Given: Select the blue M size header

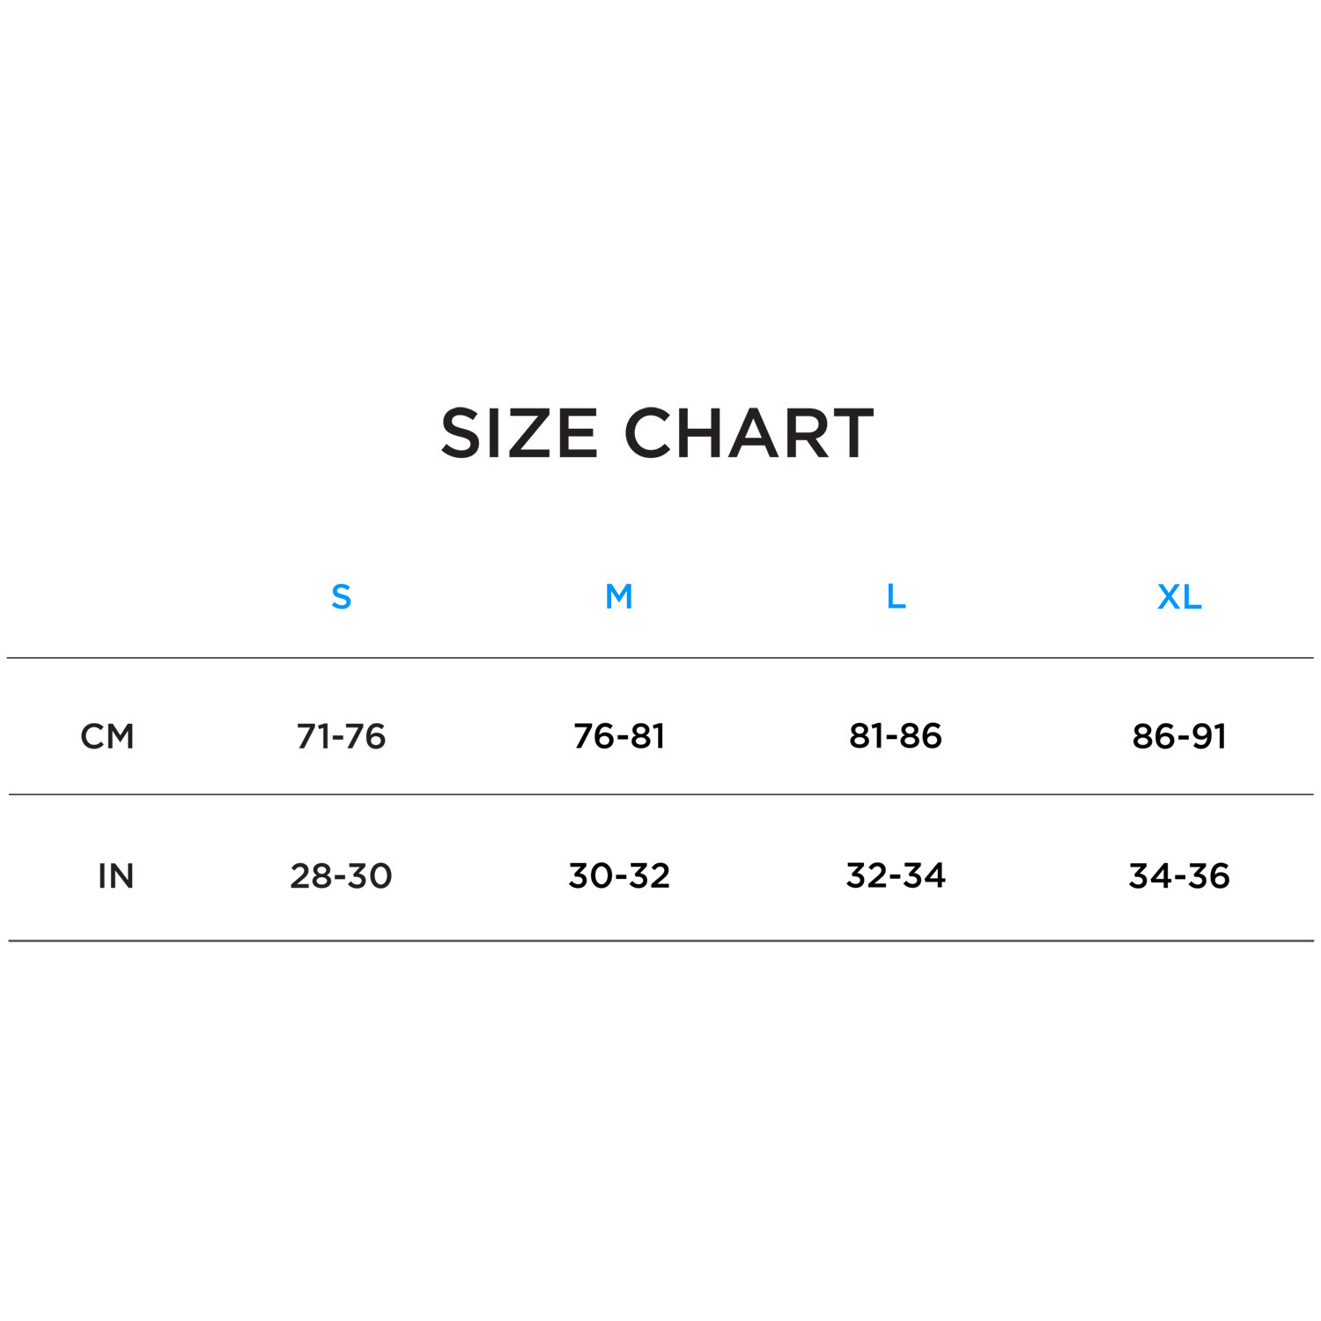Looking at the screenshot, I should click(x=618, y=597).
